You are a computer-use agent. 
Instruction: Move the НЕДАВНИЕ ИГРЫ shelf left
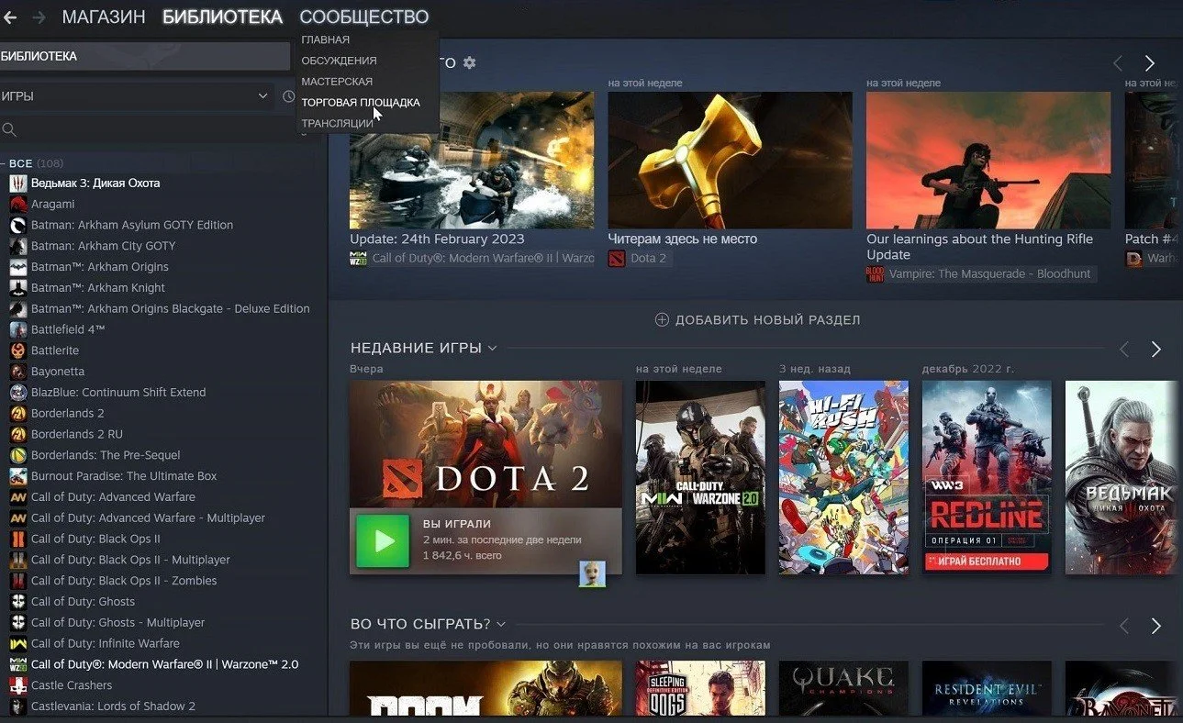(x=1124, y=350)
